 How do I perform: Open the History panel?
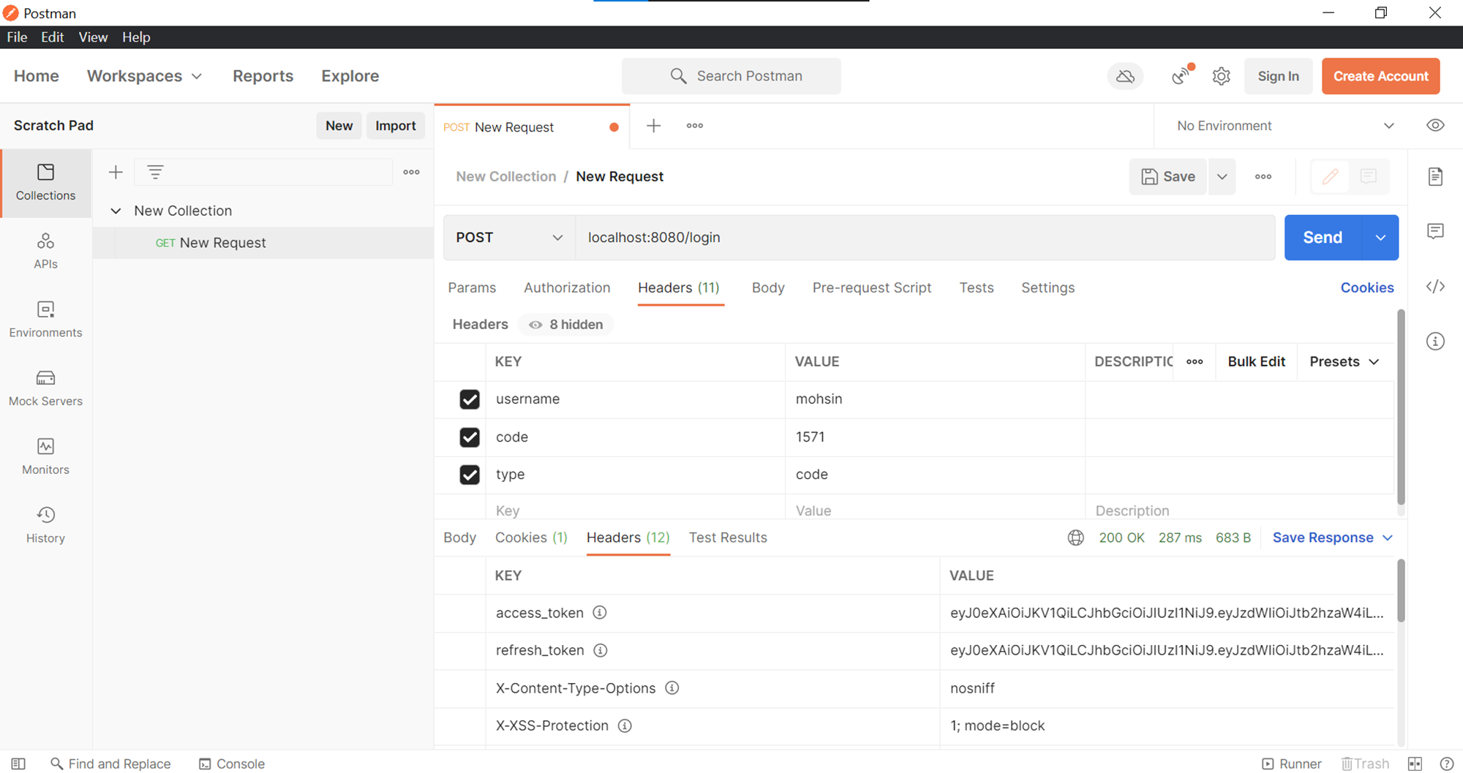45,523
